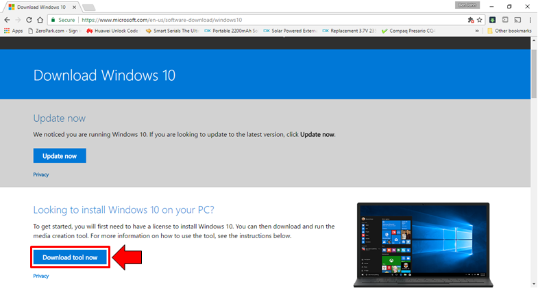Minimize the Chrome window
This screenshot has height=295, width=538.
click(491, 6)
